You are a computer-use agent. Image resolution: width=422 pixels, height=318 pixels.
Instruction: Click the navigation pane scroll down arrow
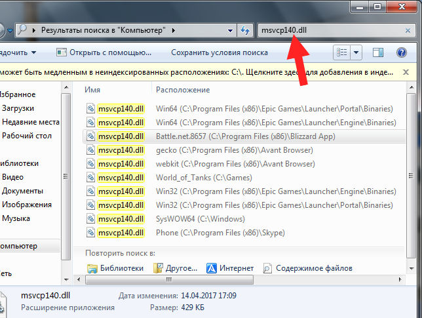(x=66, y=280)
